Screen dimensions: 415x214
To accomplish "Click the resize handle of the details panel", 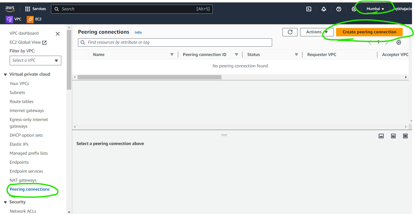I will coord(224,135).
